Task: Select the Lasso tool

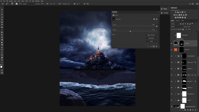Action: (2, 15)
